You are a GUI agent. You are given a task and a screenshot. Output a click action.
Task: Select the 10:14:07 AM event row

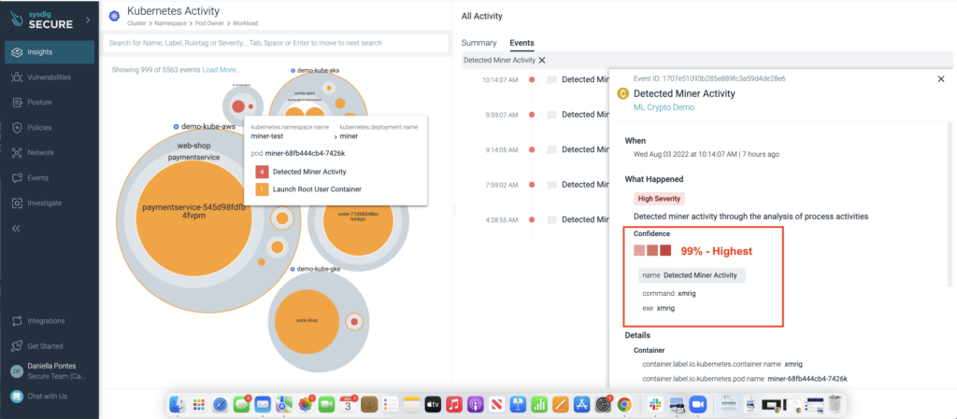coord(545,79)
